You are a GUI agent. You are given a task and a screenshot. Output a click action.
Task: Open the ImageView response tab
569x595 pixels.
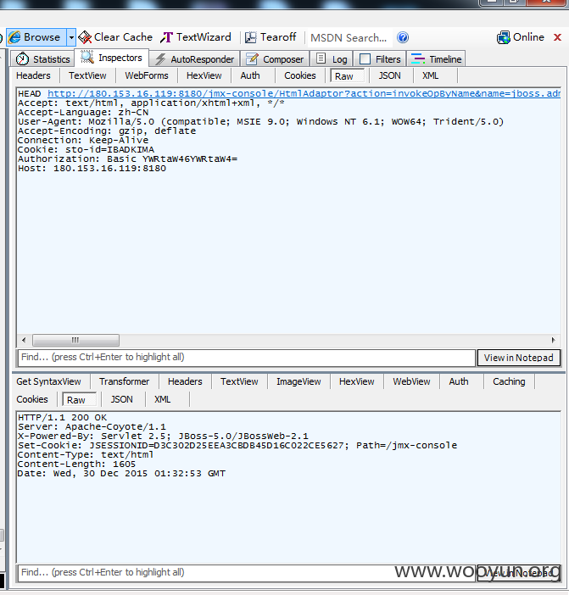pos(298,381)
